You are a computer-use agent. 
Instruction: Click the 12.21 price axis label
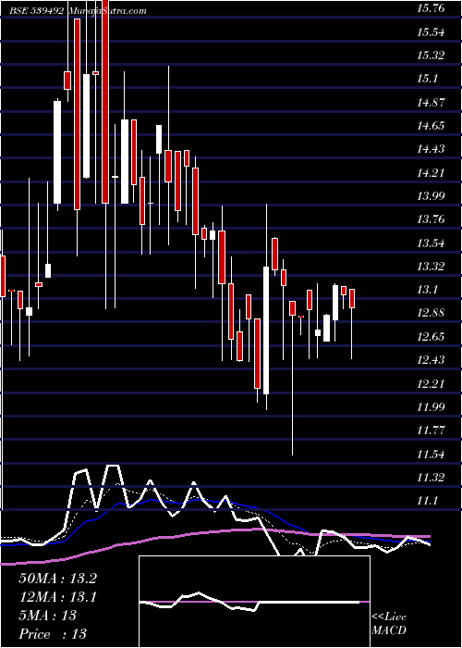tap(431, 384)
